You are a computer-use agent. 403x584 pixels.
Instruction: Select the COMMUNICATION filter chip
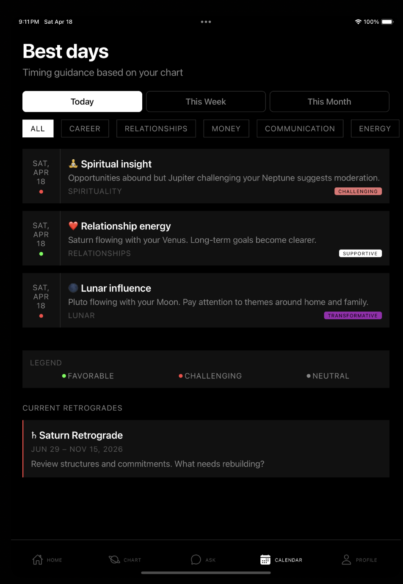click(x=300, y=128)
